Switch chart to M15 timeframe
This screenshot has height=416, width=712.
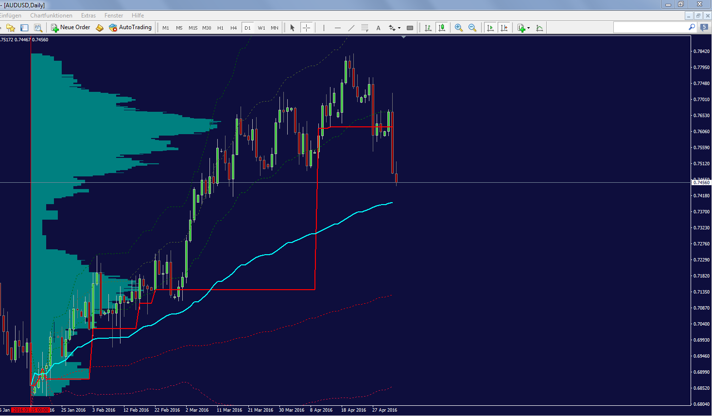click(x=193, y=28)
